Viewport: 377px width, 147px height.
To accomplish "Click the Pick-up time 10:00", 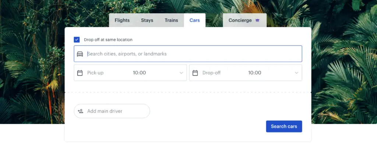I will pyautogui.click(x=140, y=73).
